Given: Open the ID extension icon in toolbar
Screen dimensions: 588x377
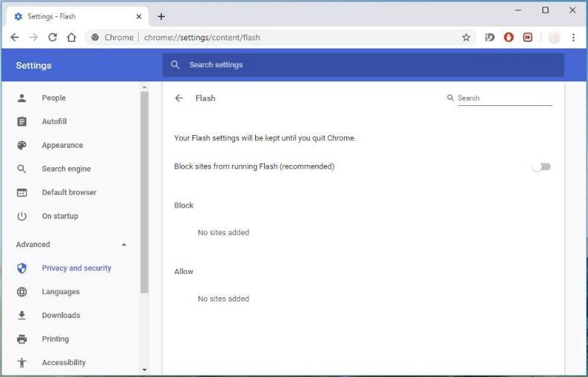Looking at the screenshot, I should pos(490,37).
